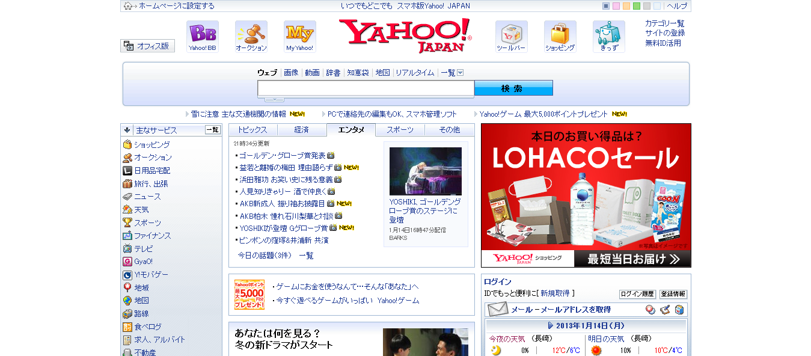This screenshot has width=811, height=356.
Task: Expand the small handle below search box
Action: coord(274,99)
